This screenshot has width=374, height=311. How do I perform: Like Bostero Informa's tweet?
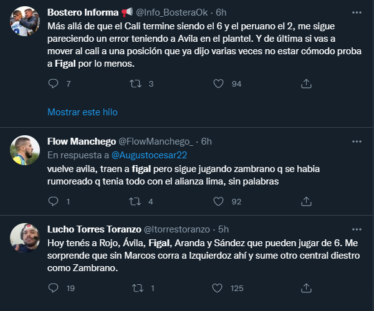coord(218,84)
